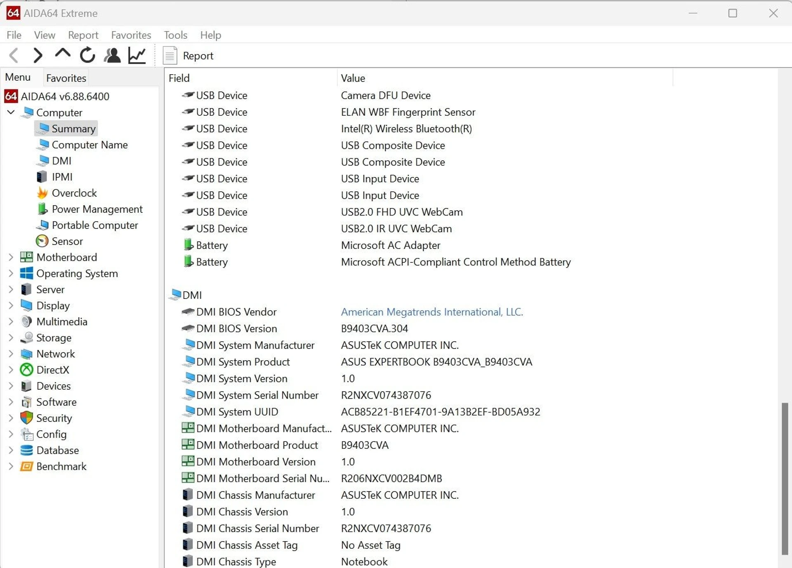
Task: Switch to the Favorites sidebar tab
Action: click(x=66, y=78)
